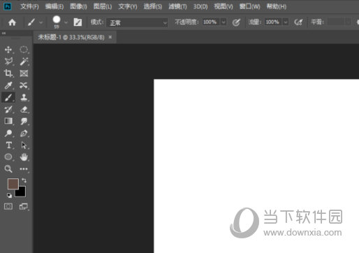Select the Horizontal Type tool
359x253 pixels.
pyautogui.click(x=8, y=145)
